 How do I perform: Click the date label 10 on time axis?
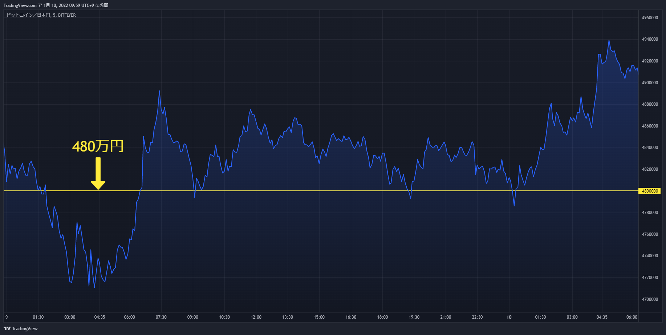pos(509,317)
